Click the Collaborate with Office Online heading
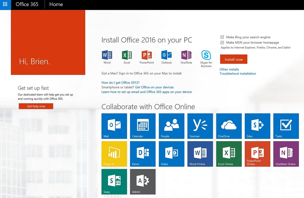 tap(148, 107)
